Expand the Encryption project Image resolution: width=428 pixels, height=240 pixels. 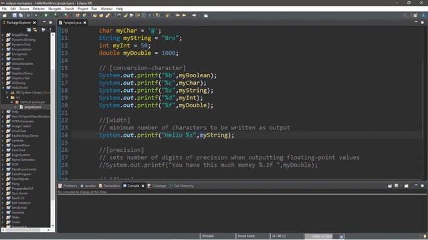click(3, 54)
